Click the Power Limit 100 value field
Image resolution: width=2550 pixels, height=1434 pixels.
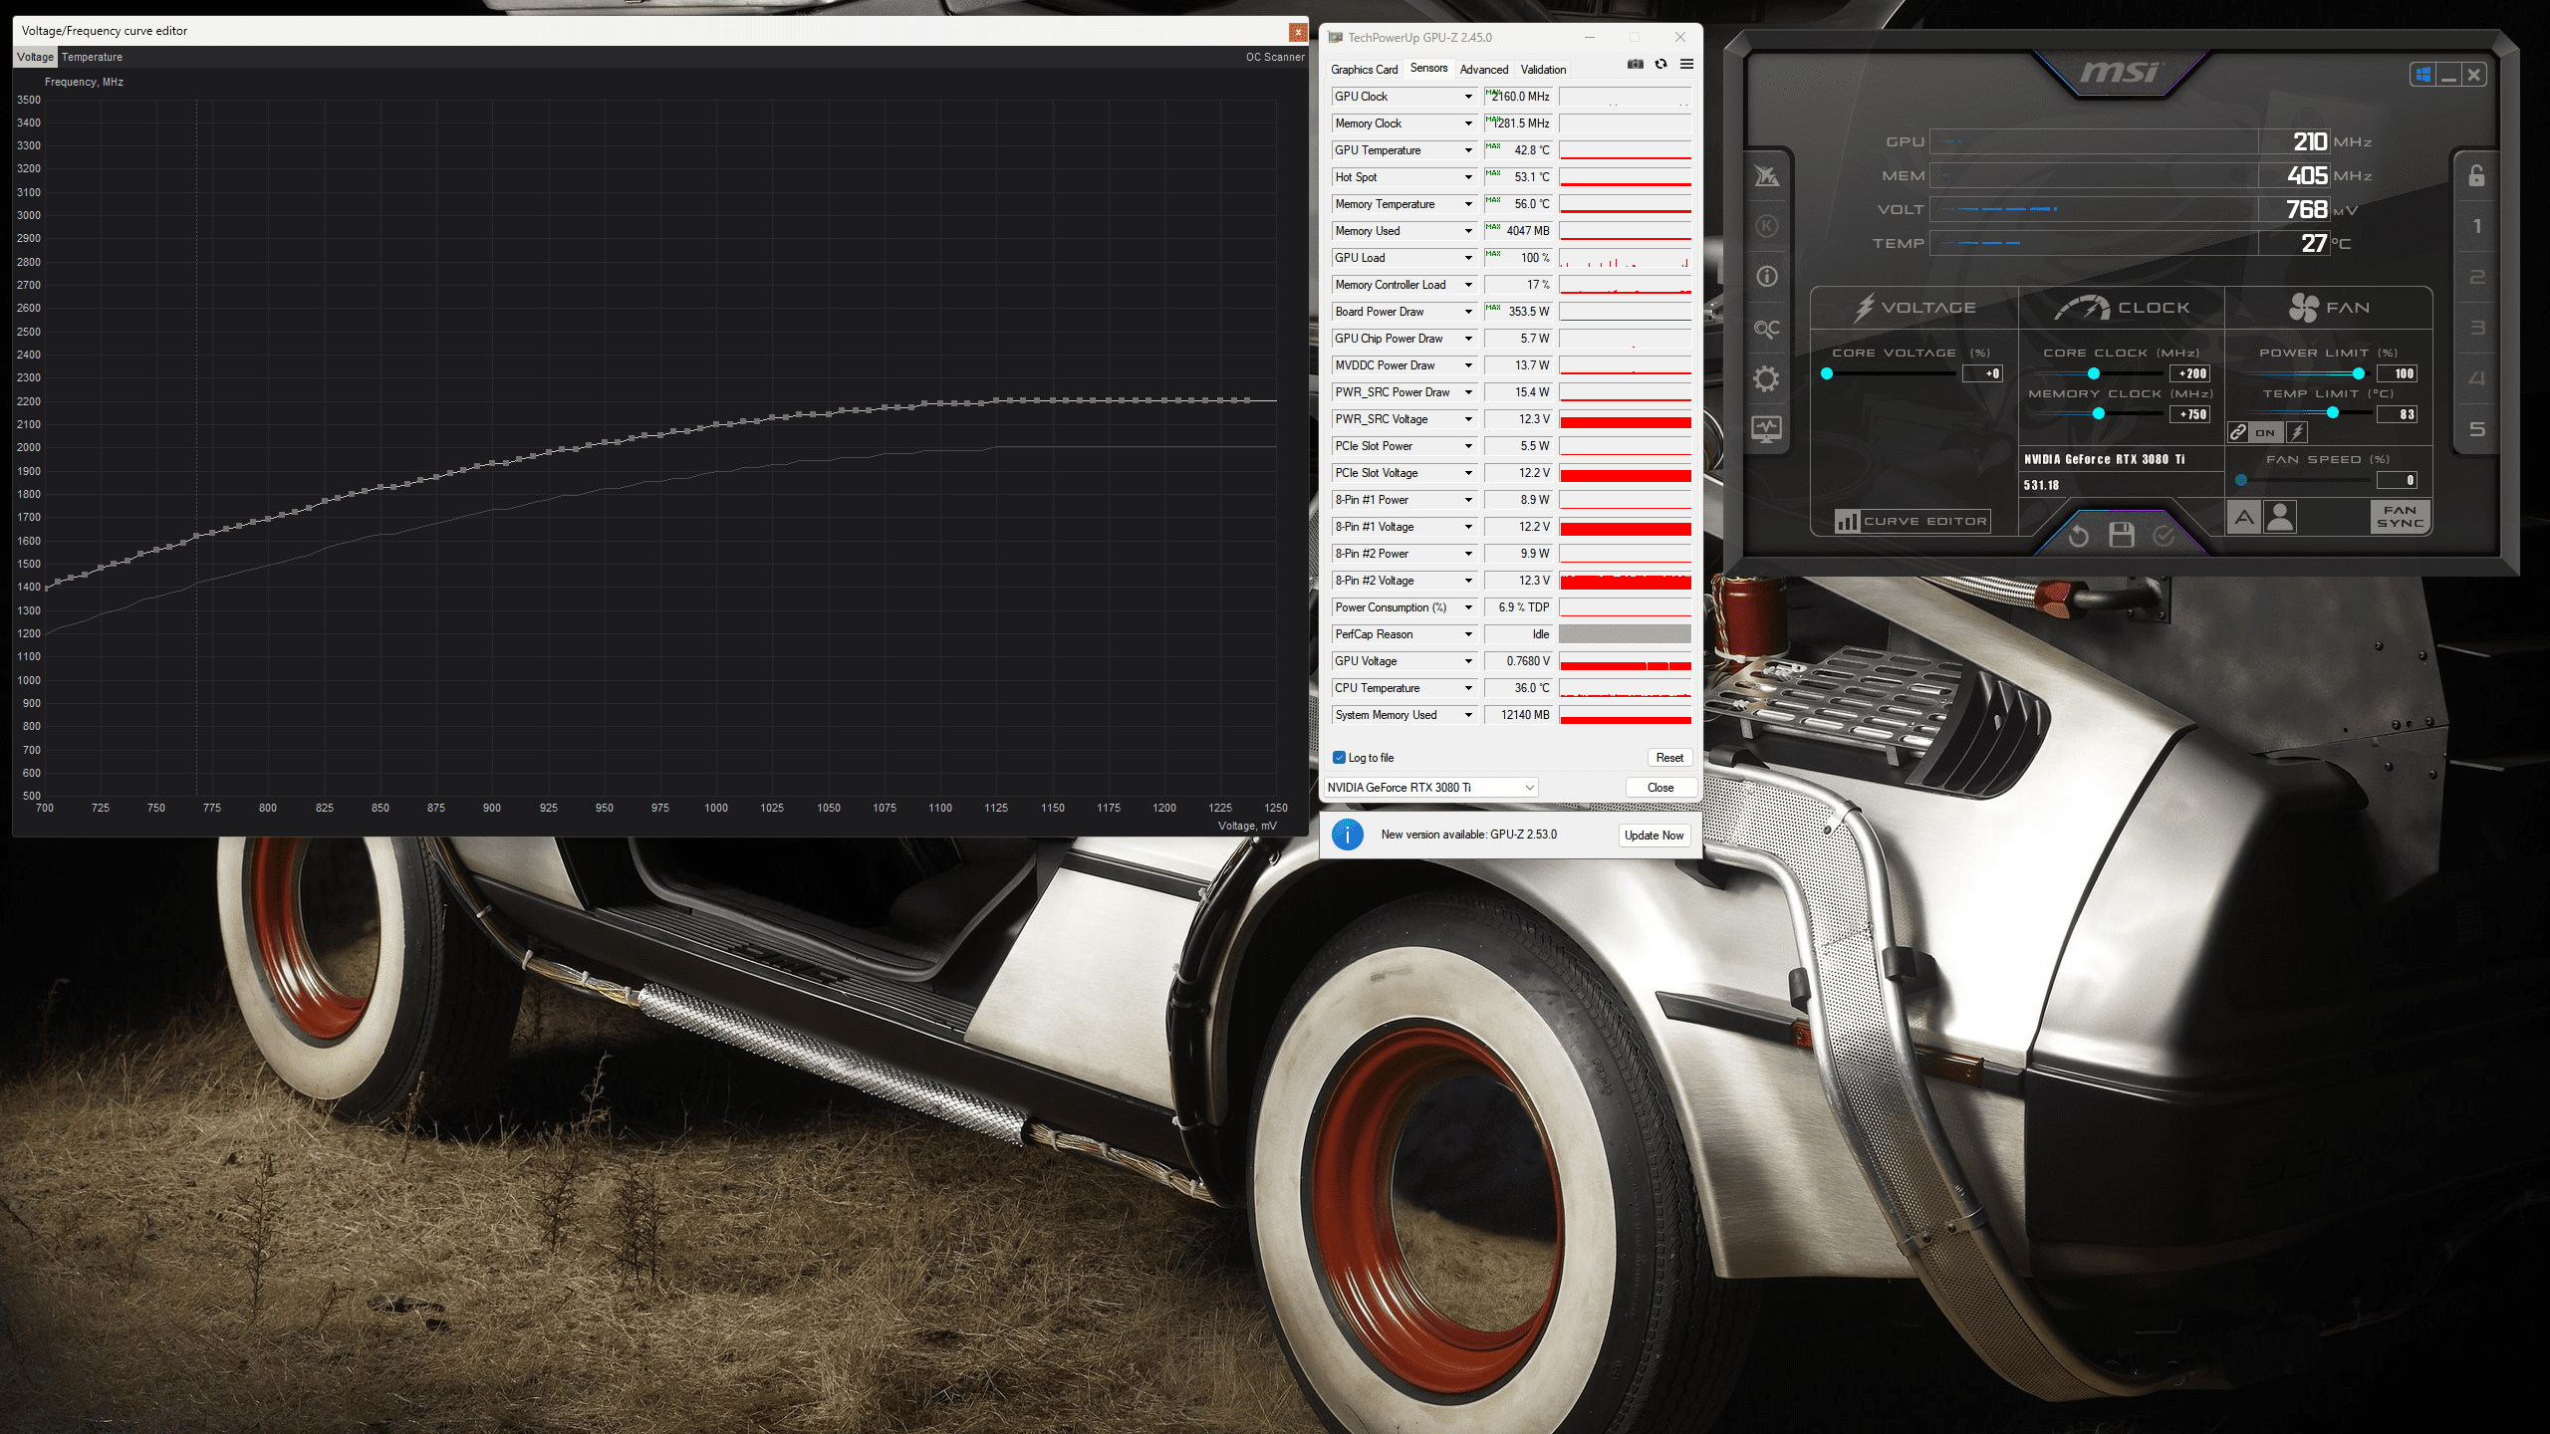pos(2397,373)
